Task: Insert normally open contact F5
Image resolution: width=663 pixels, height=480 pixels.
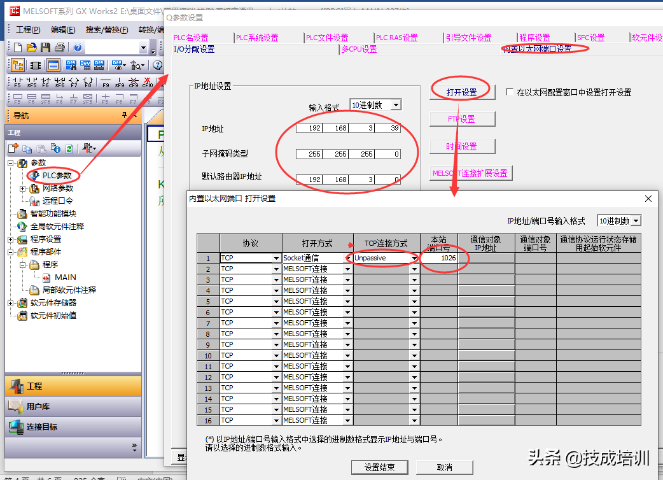Action: pos(17,82)
